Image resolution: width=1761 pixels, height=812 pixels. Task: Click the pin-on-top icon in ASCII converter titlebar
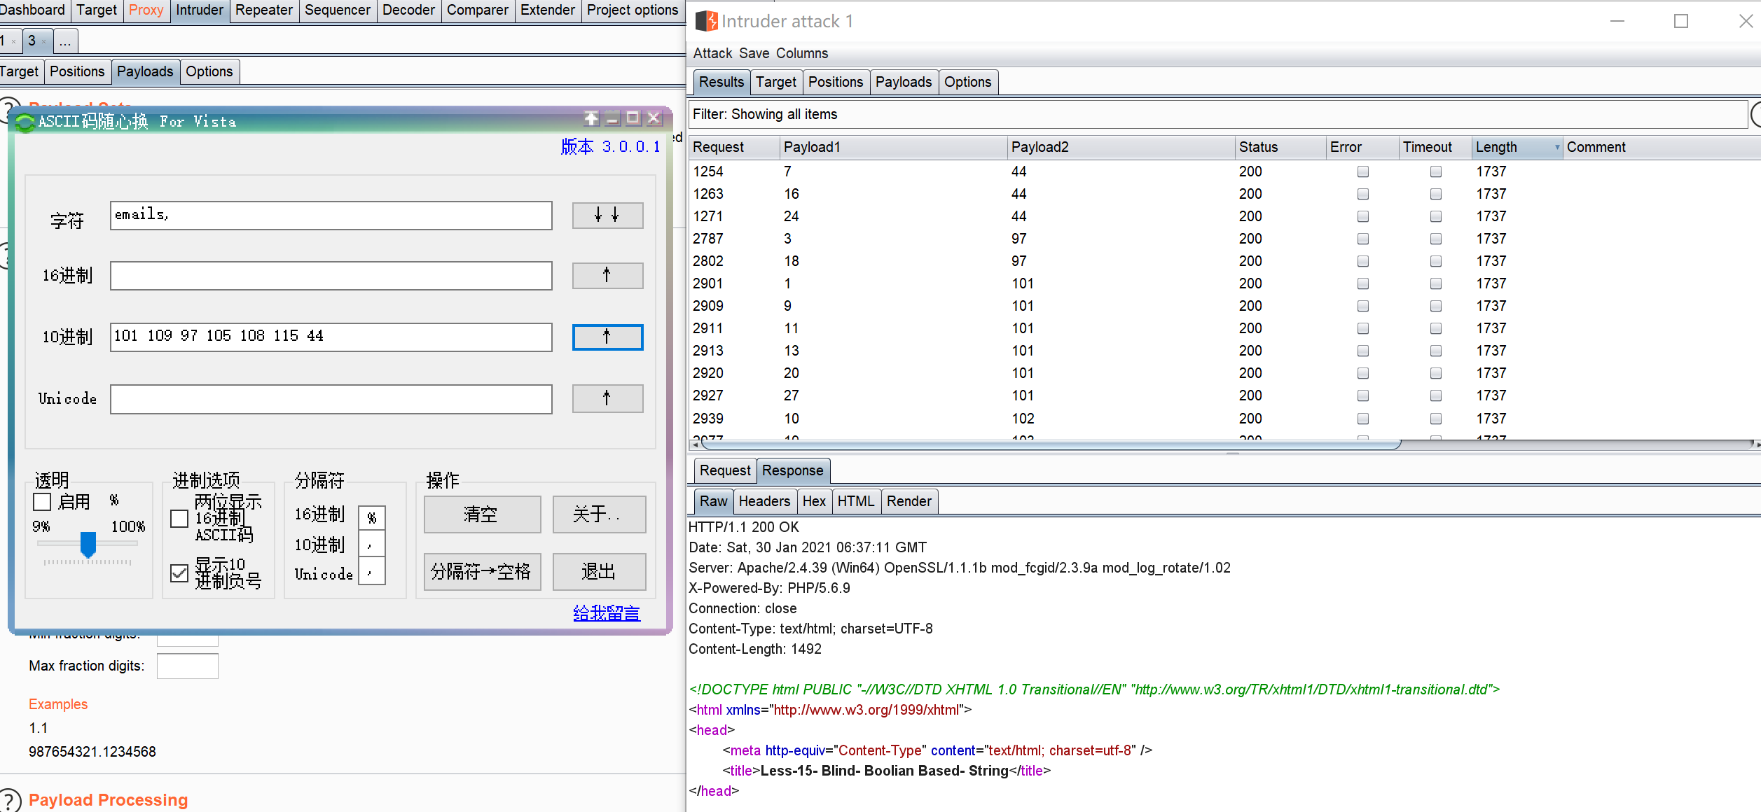591,118
